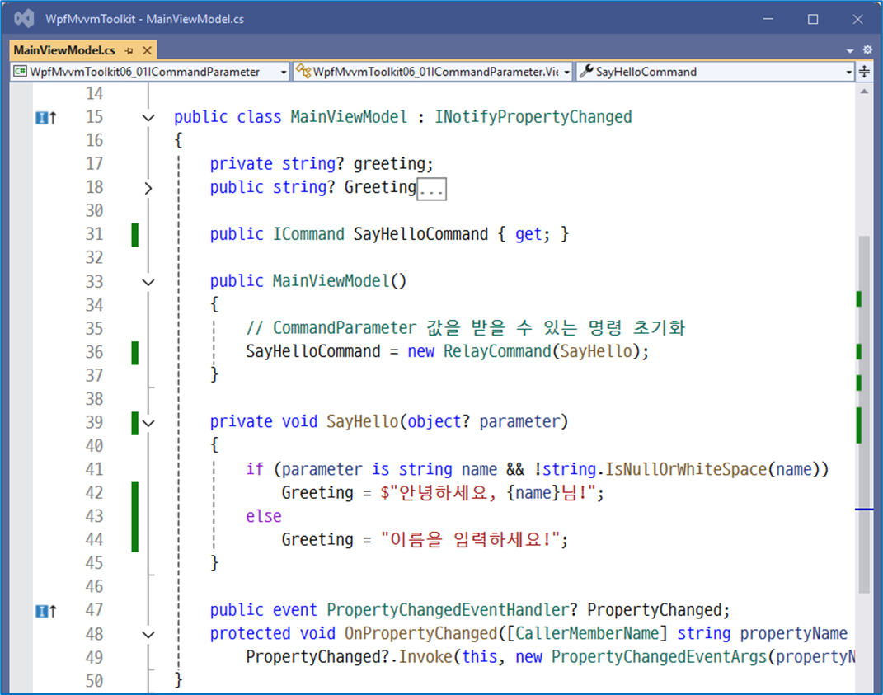The width and height of the screenshot is (883, 695).
Task: Click PropertyChangedEventHandler on line 47
Action: coord(447,609)
